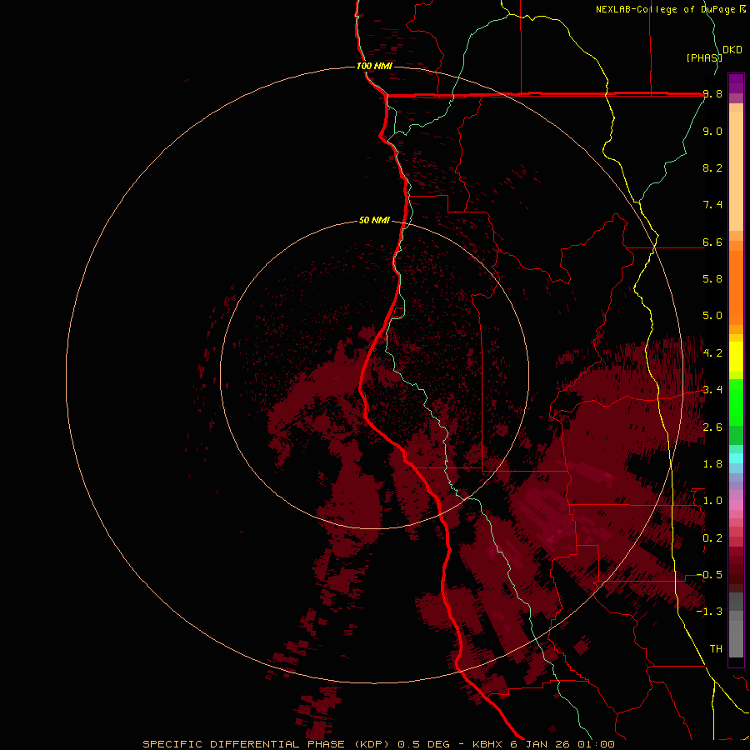This screenshot has width=750, height=750.
Task: Click the 5.0 scale value
Action: 712,316
